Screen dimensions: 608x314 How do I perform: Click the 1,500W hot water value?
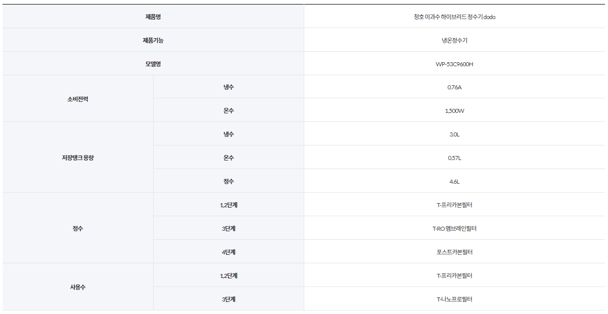pos(454,111)
